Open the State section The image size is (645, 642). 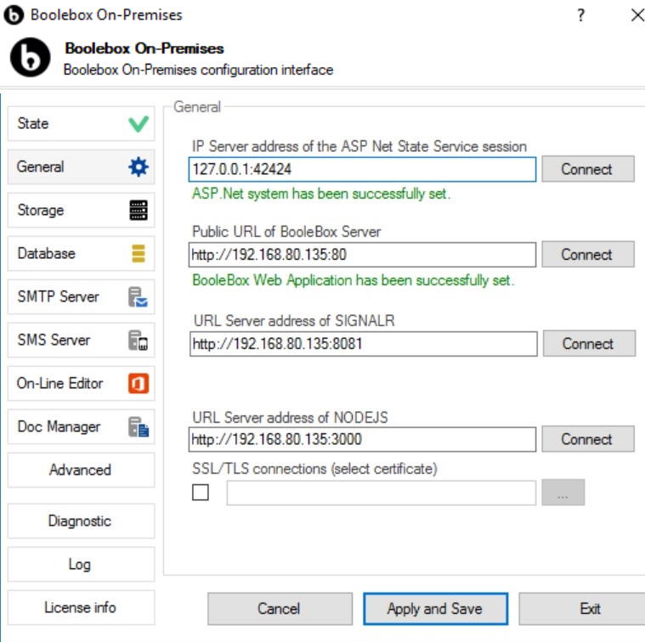tap(81, 124)
